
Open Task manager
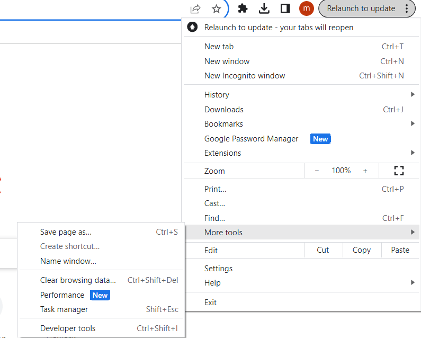tap(64, 309)
